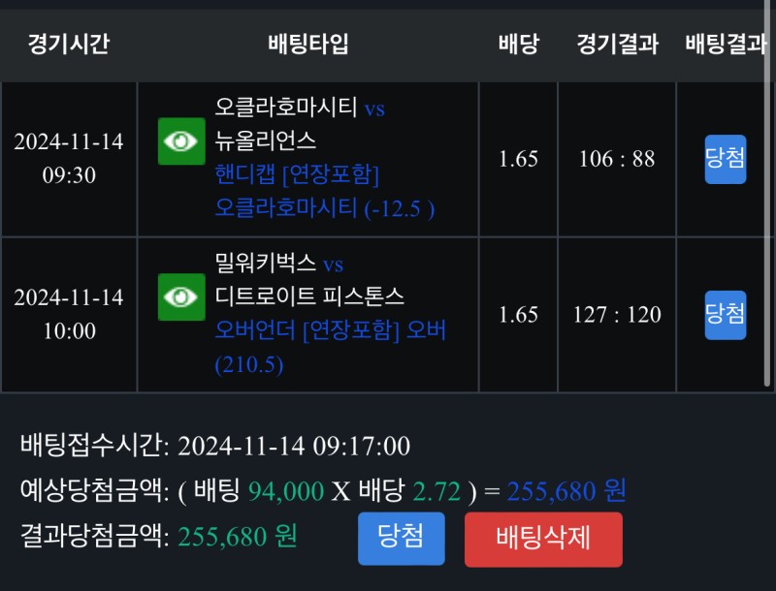The width and height of the screenshot is (776, 591).
Task: Click 당첨 badge in second match row
Action: pos(725,314)
